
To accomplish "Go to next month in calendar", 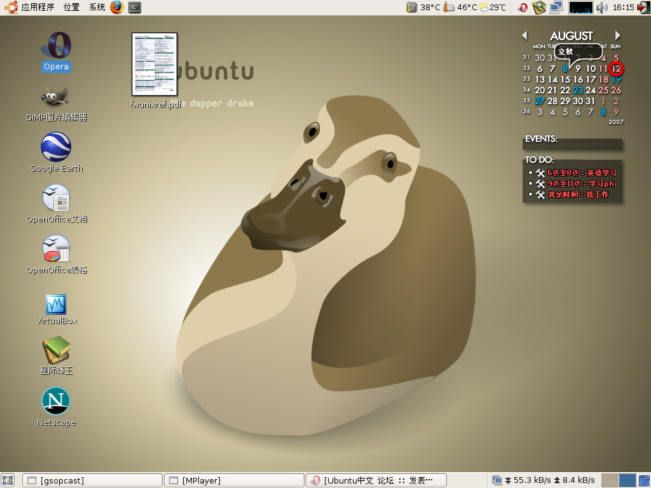I will (x=617, y=36).
